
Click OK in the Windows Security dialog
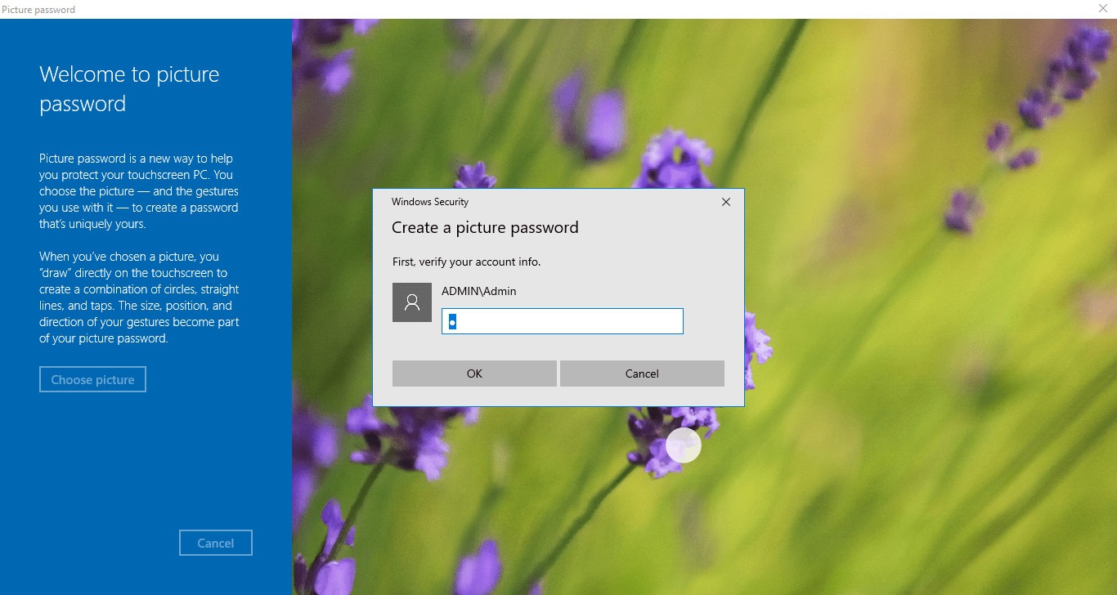coord(474,374)
